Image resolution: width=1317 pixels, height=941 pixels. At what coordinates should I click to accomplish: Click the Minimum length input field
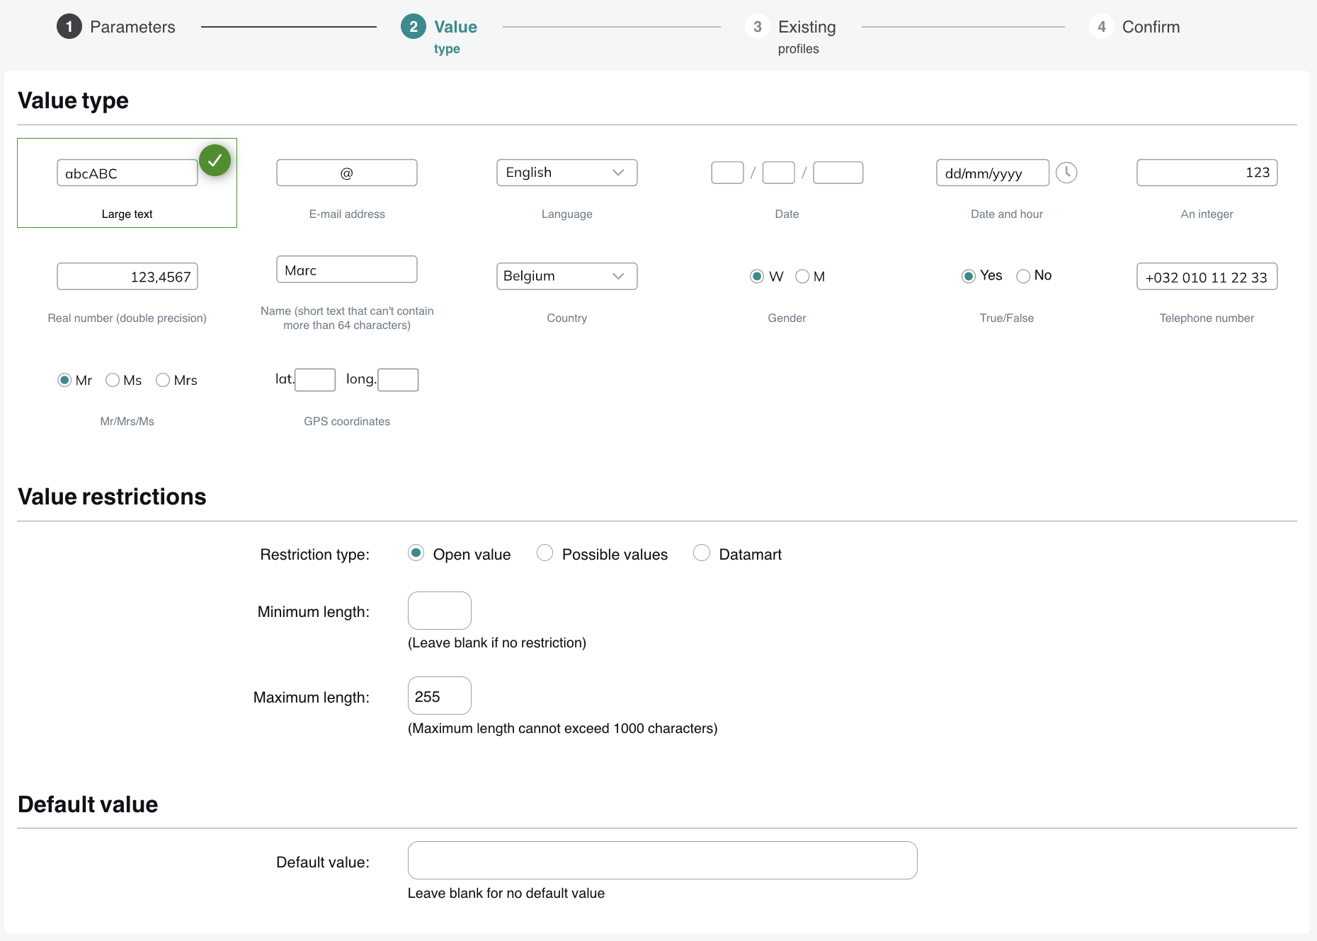point(440,611)
